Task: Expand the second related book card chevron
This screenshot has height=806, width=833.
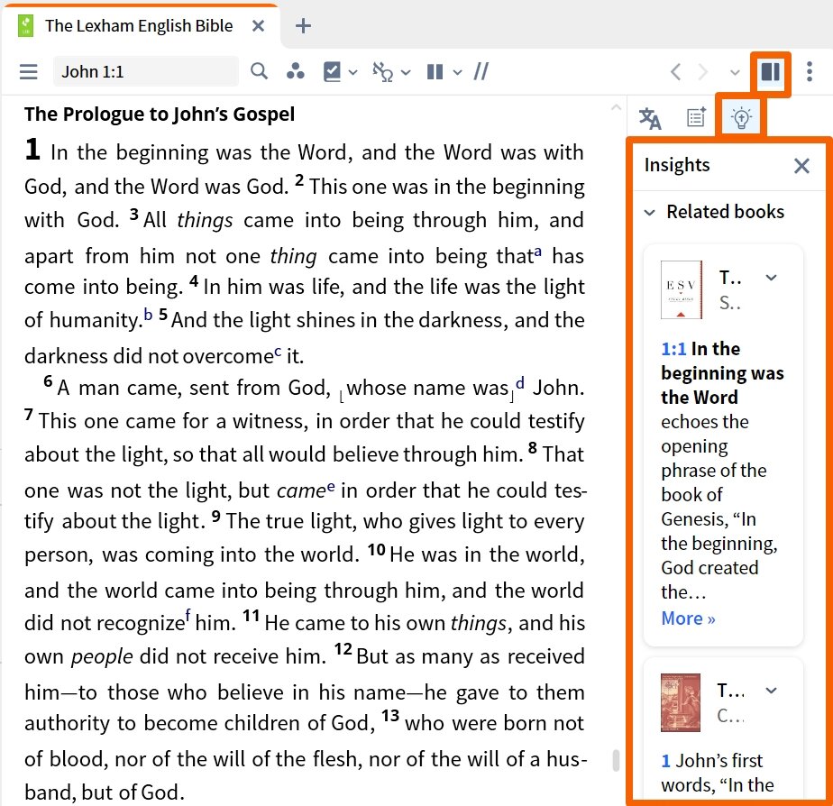Action: point(771,691)
